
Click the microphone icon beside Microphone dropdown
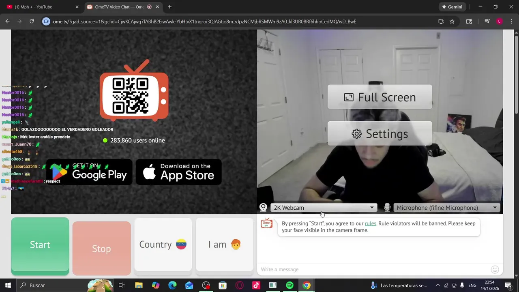387,208
